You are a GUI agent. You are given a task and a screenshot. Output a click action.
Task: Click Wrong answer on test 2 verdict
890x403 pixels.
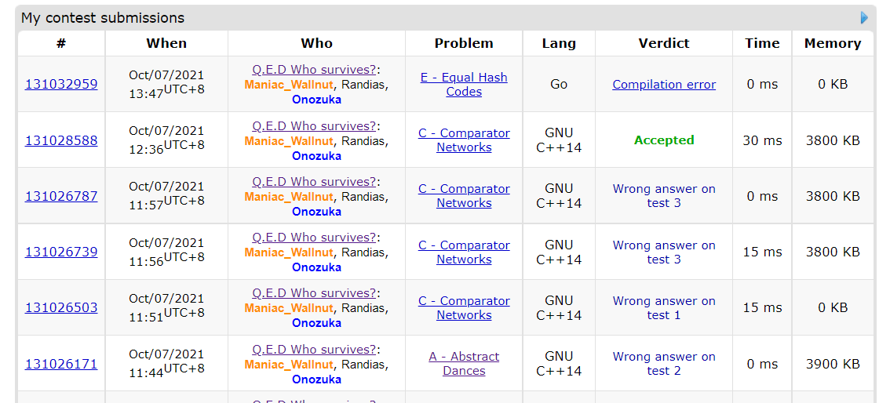tap(664, 364)
